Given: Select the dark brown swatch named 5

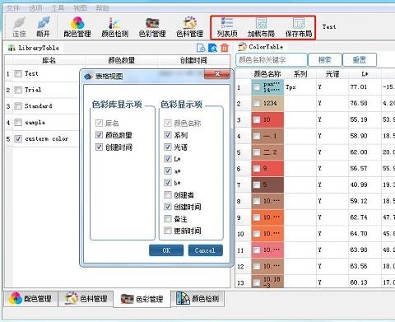Looking at the screenshot, I should 267,184.
